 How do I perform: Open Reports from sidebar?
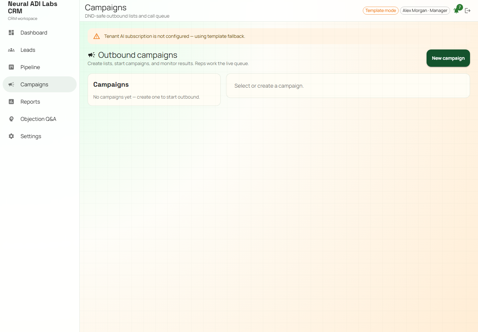pos(40,102)
